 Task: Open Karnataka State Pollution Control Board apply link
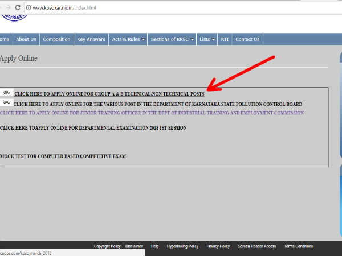158,104
